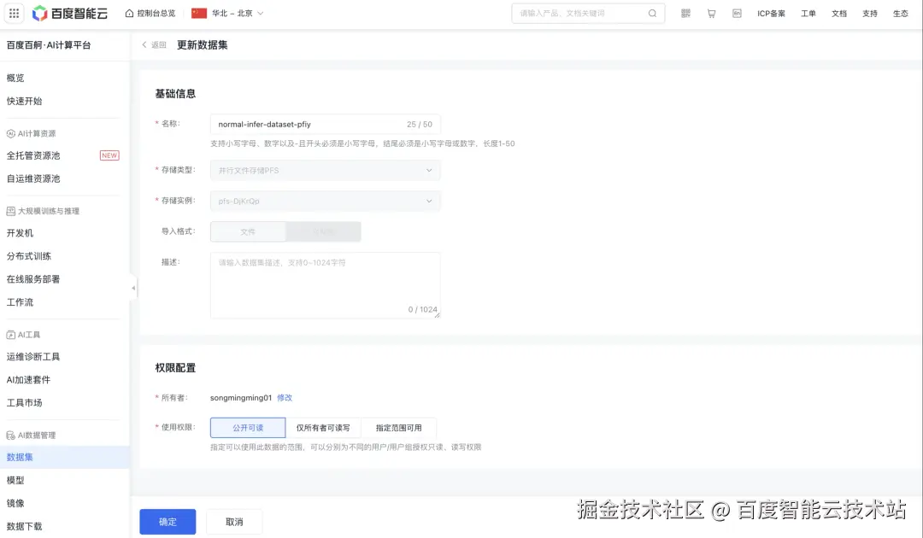Select 公开可读 permission
The width and height of the screenshot is (923, 538).
coord(248,428)
